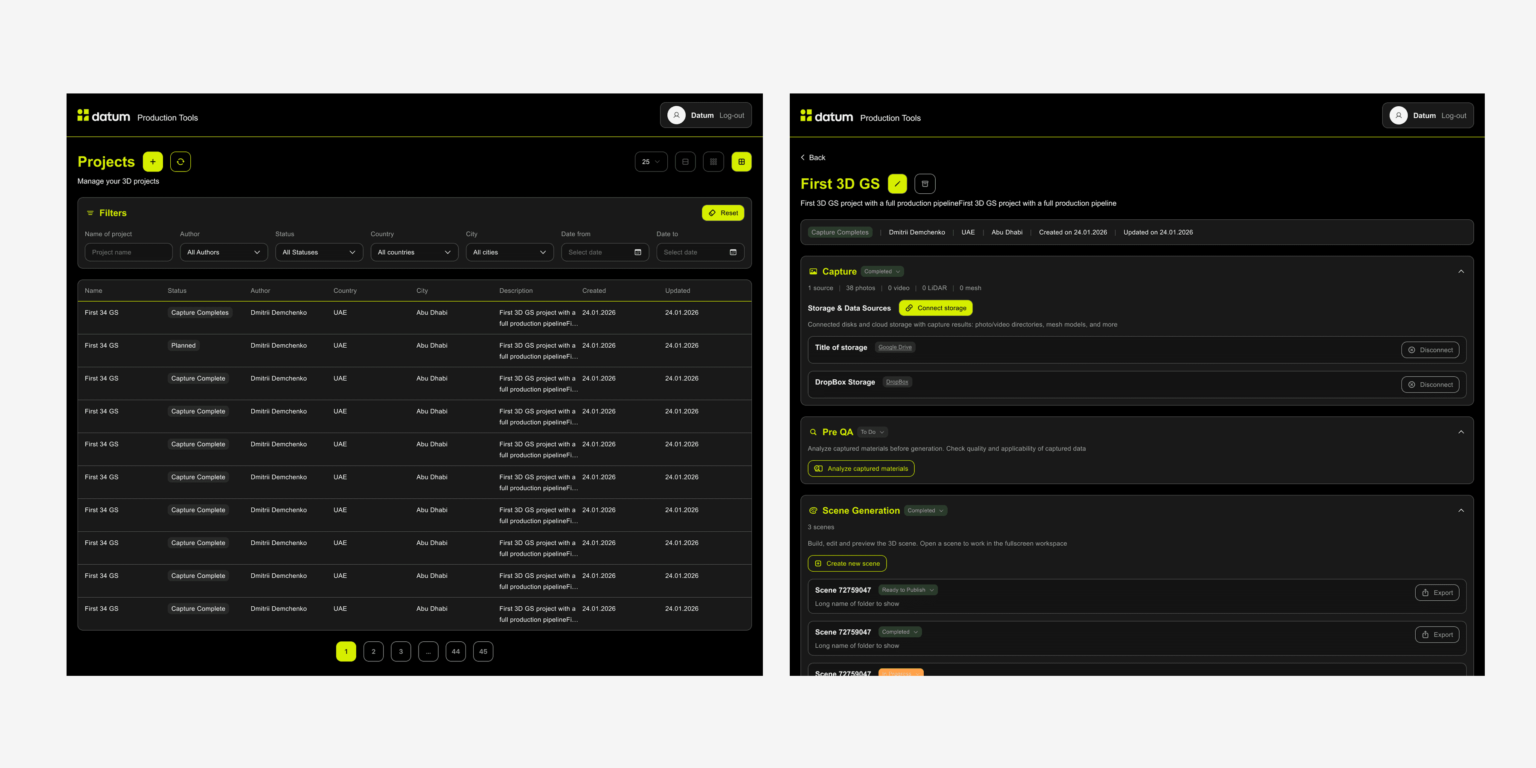This screenshot has width=1536, height=768.
Task: Click the Project name input field
Action: click(x=128, y=252)
